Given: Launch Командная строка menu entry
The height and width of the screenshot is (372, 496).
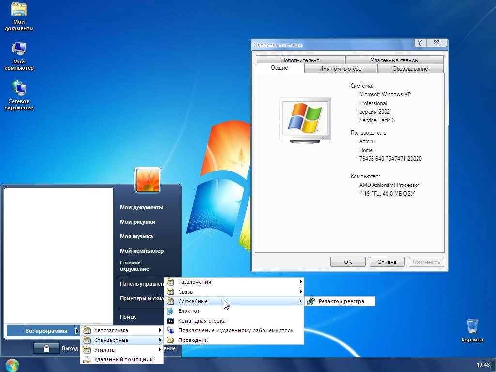Looking at the screenshot, I should (234, 321).
